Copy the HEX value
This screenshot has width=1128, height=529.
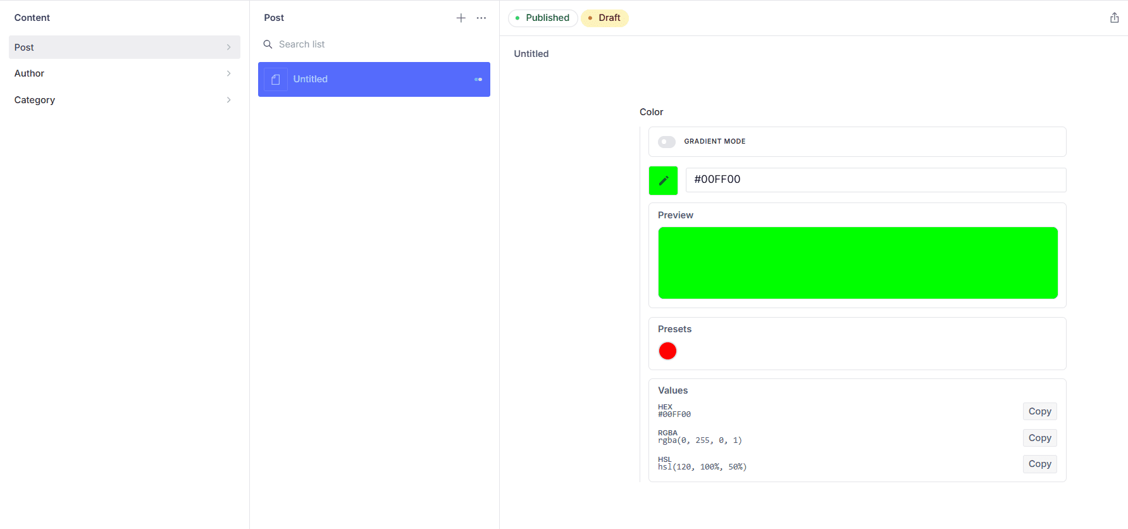click(1039, 411)
